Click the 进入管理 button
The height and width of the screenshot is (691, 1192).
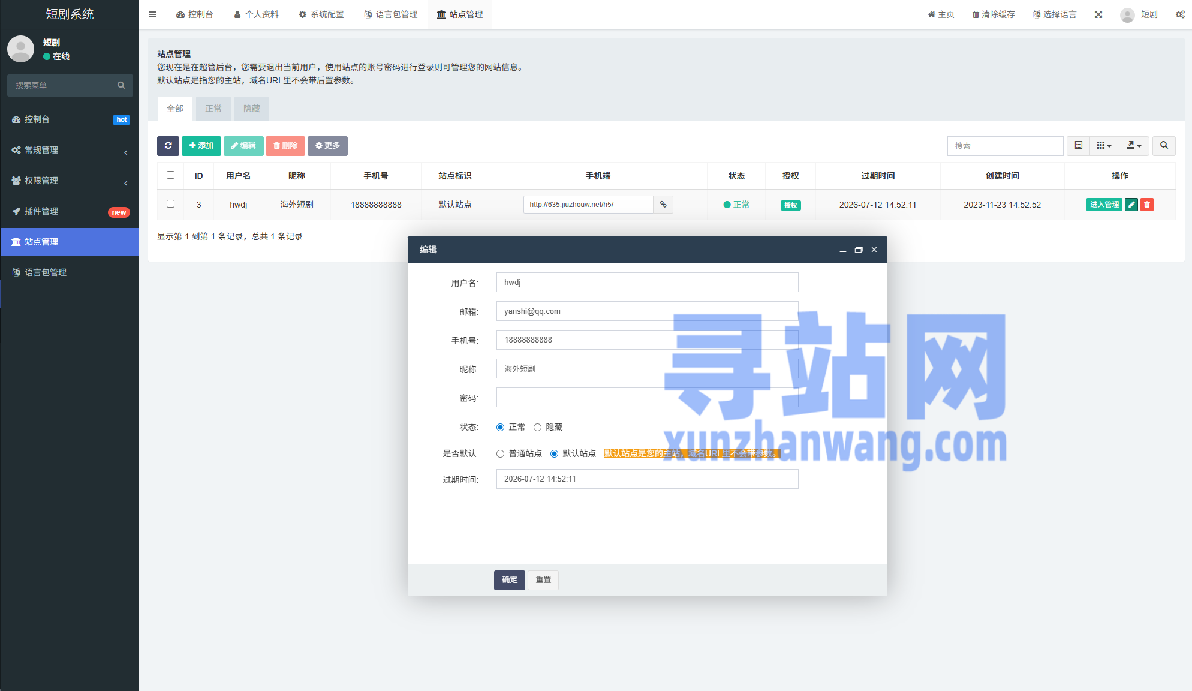click(1104, 205)
